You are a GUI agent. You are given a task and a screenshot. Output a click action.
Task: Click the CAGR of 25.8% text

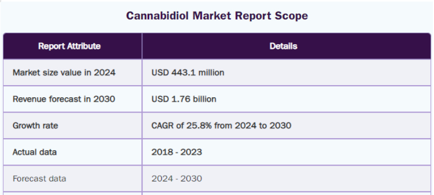coord(182,126)
